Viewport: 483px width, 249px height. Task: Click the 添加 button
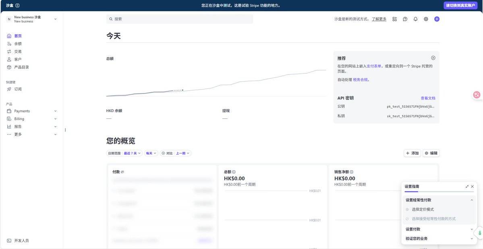pyautogui.click(x=412, y=153)
